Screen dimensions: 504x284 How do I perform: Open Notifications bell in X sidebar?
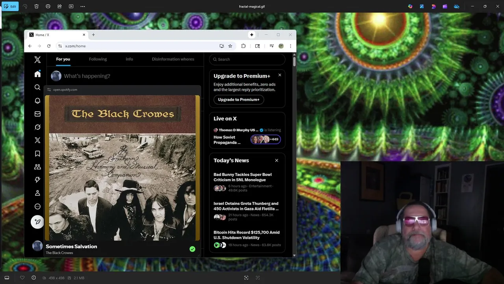pyautogui.click(x=37, y=101)
